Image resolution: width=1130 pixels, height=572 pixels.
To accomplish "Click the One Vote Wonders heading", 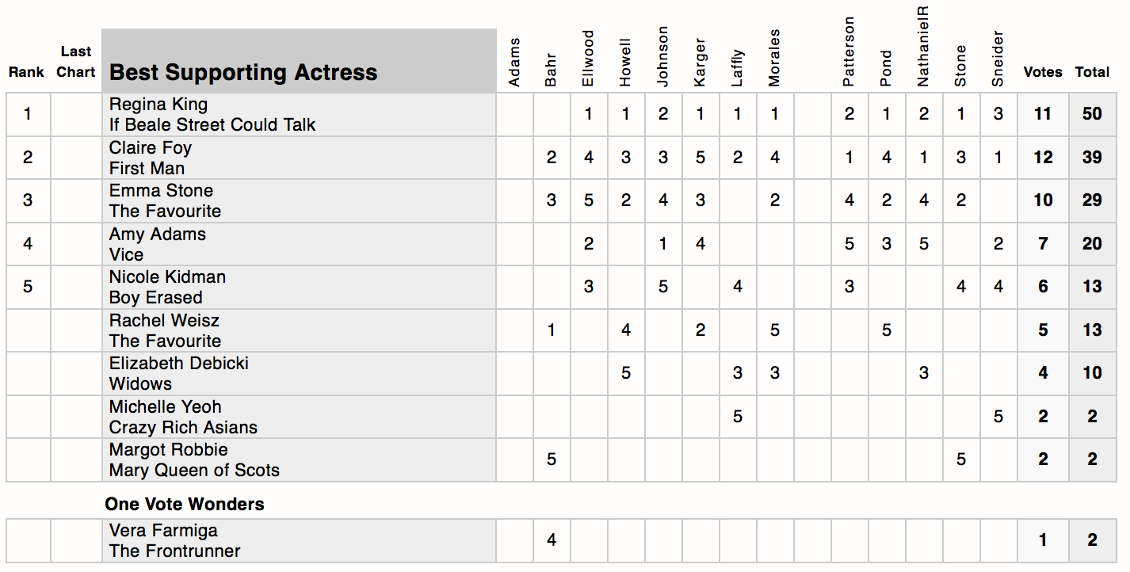I will (185, 504).
